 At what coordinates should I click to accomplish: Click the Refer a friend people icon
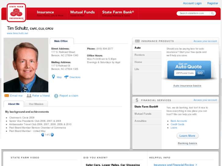pyautogui.click(x=29, y=96)
